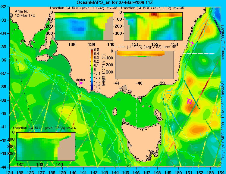
Task: Click the 150 longitude axis label
Action: (x=178, y=172)
